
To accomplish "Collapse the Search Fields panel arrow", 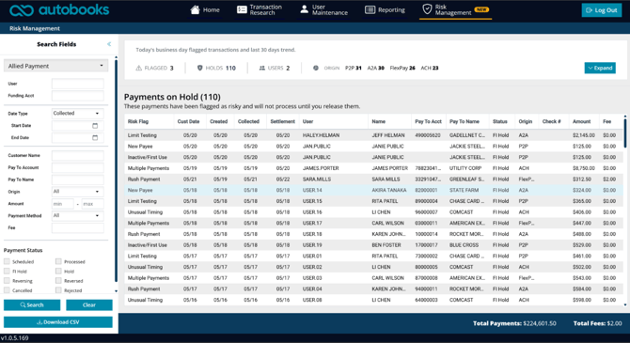I will point(109,44).
